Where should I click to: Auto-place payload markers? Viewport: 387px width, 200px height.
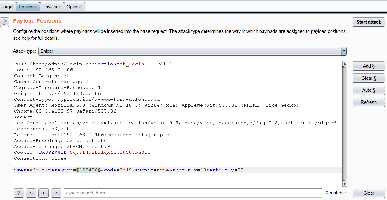click(x=369, y=90)
